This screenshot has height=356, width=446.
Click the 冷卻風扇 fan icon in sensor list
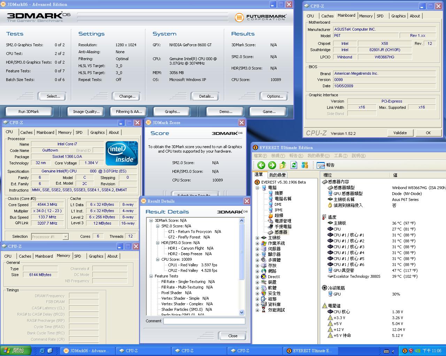pos(325,288)
